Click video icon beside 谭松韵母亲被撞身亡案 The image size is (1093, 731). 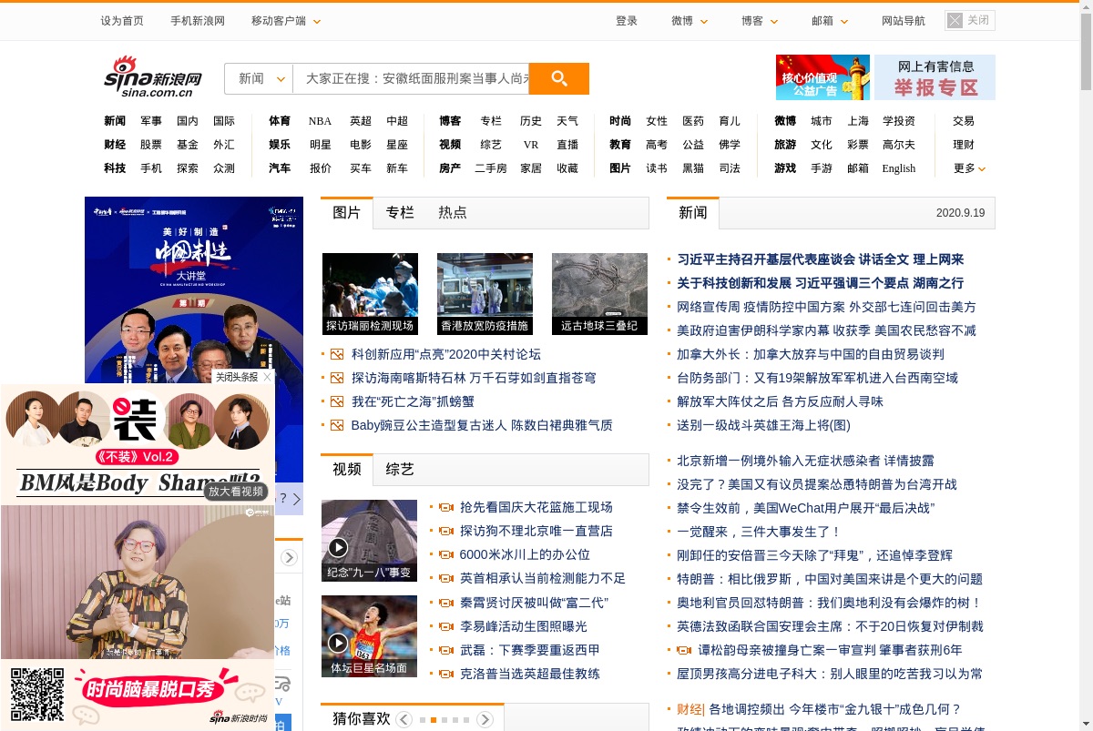684,650
